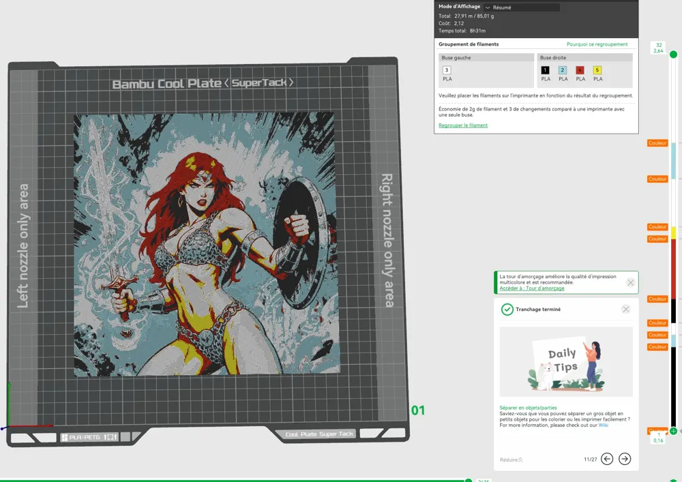
Task: Click the Coût 2,12 value
Action: coord(459,23)
